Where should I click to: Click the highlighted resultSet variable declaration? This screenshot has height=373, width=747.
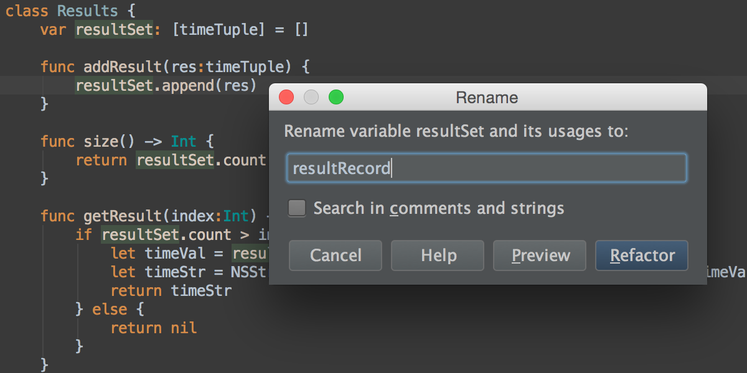coord(114,29)
